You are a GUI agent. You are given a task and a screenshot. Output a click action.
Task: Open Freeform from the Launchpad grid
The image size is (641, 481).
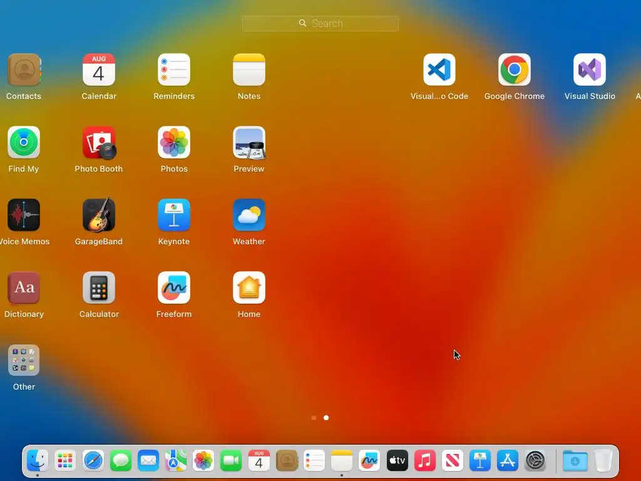point(174,287)
